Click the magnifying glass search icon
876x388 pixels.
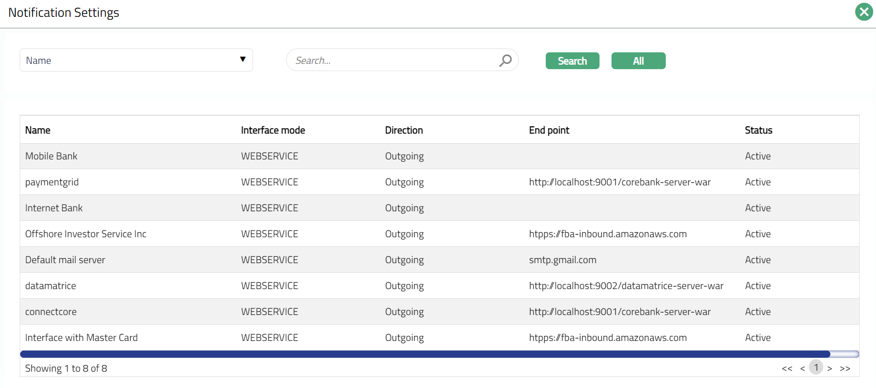tap(505, 61)
